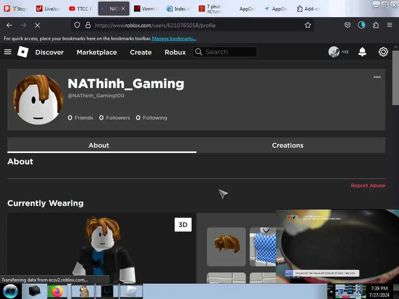Show hidden system tray icons arrow
Screen dimensions: 399x299
[331, 291]
